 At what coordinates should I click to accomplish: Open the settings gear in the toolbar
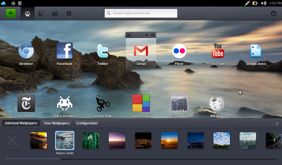69,14
